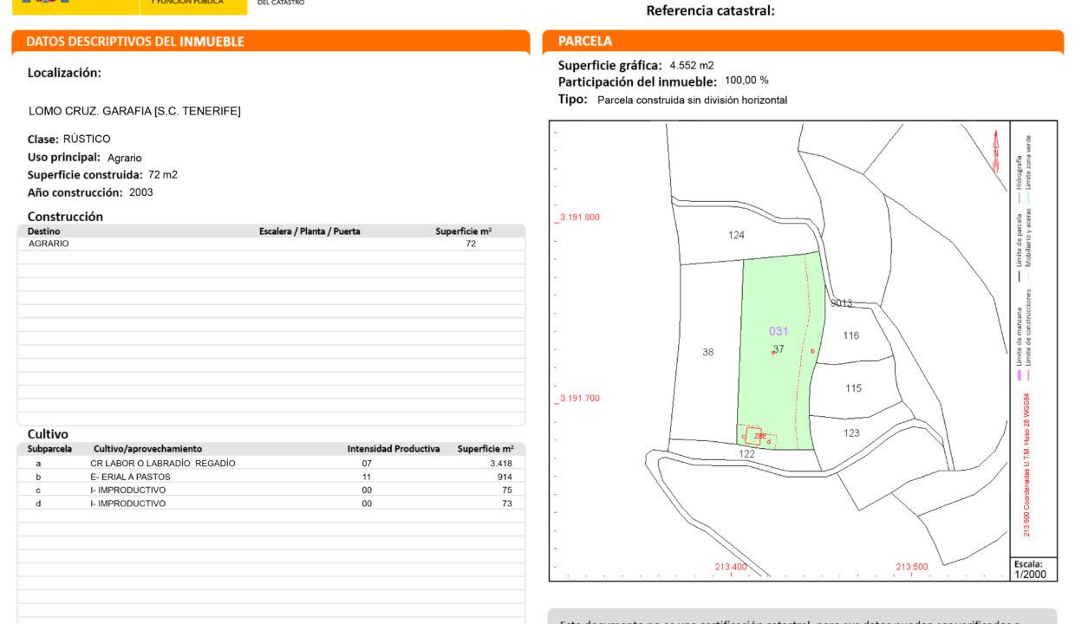This screenshot has width=1075, height=624.
Task: Click the 'E- ERIAL A PASTOS' row
Action: click(271, 477)
